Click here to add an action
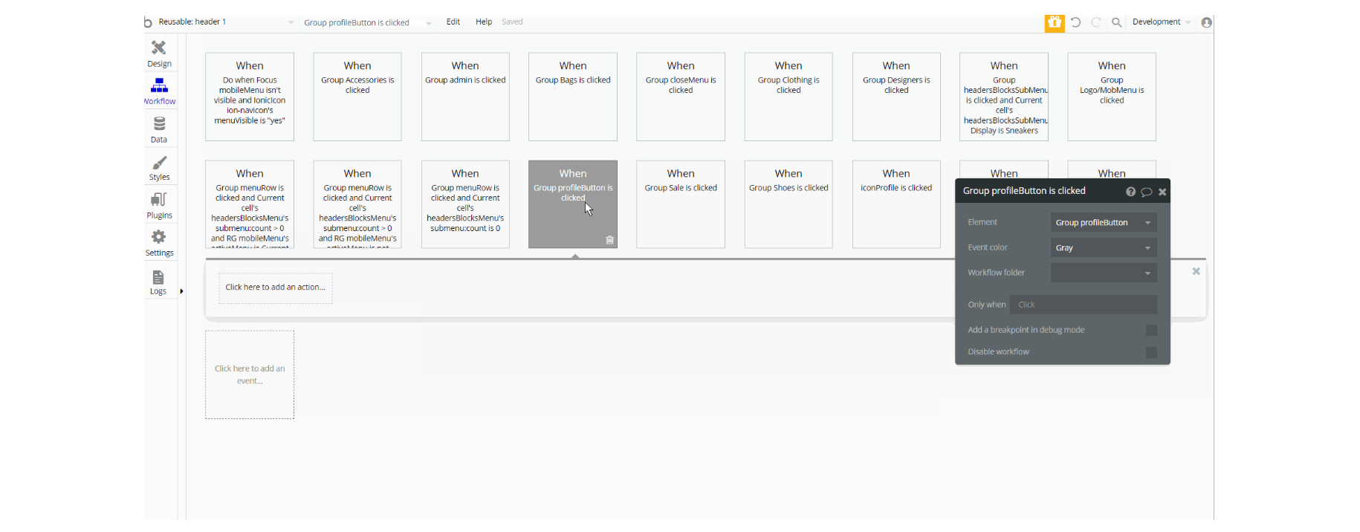Viewport: 1360px width, 532px height. [x=276, y=288]
